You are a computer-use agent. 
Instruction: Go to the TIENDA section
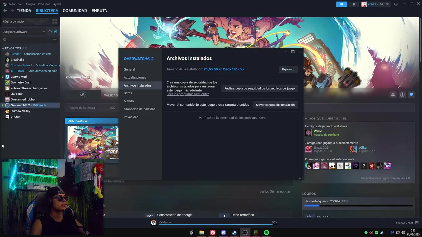tap(24, 10)
